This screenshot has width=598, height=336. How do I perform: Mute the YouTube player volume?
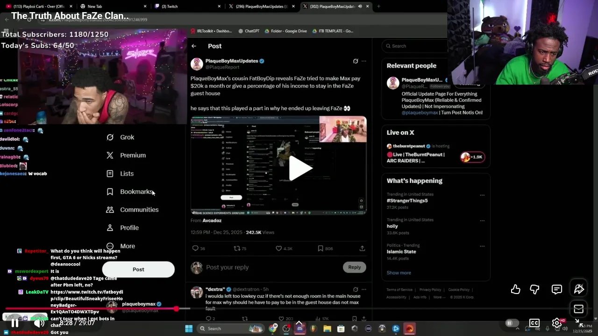tap(39, 322)
